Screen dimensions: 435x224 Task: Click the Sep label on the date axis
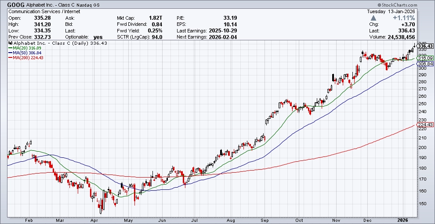click(265, 220)
